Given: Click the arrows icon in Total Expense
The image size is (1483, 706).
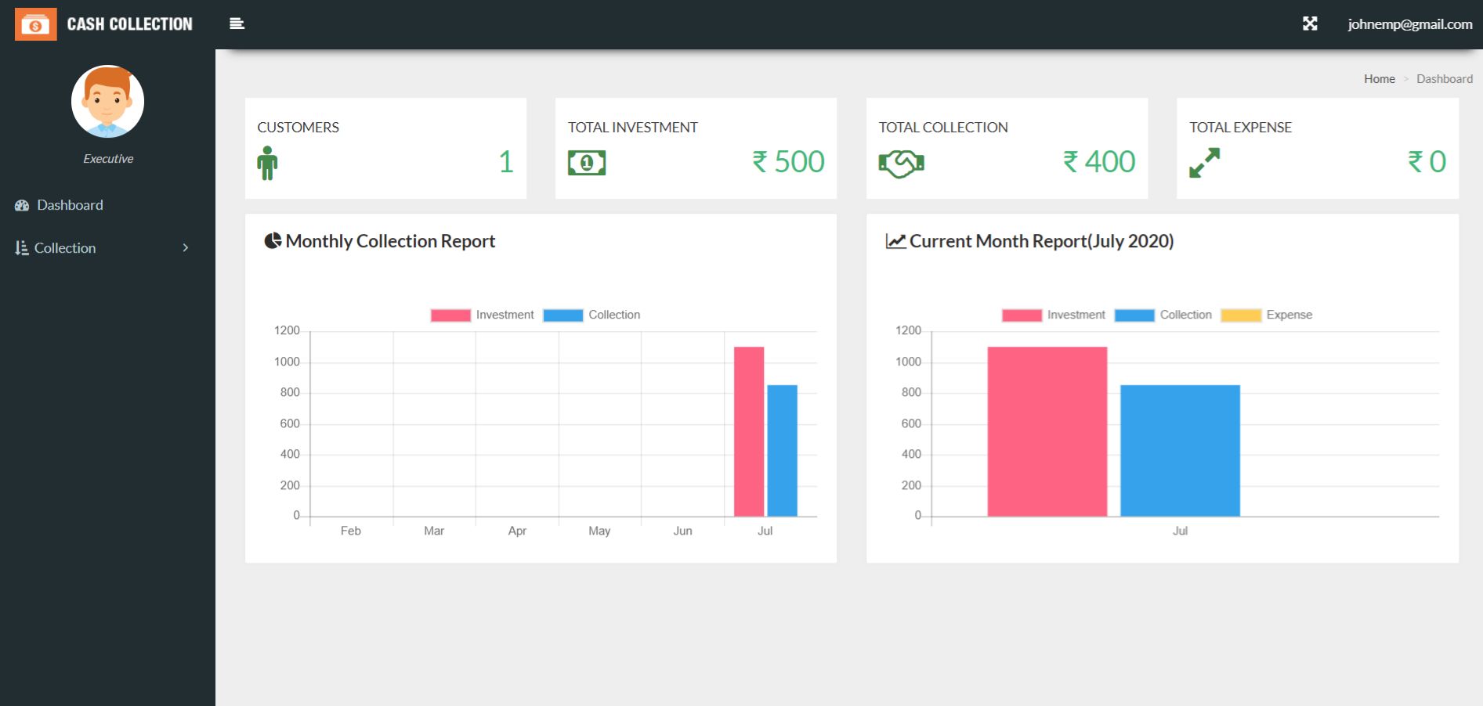Looking at the screenshot, I should tap(1204, 163).
